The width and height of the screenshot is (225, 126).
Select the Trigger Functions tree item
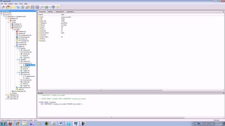pos(24,87)
